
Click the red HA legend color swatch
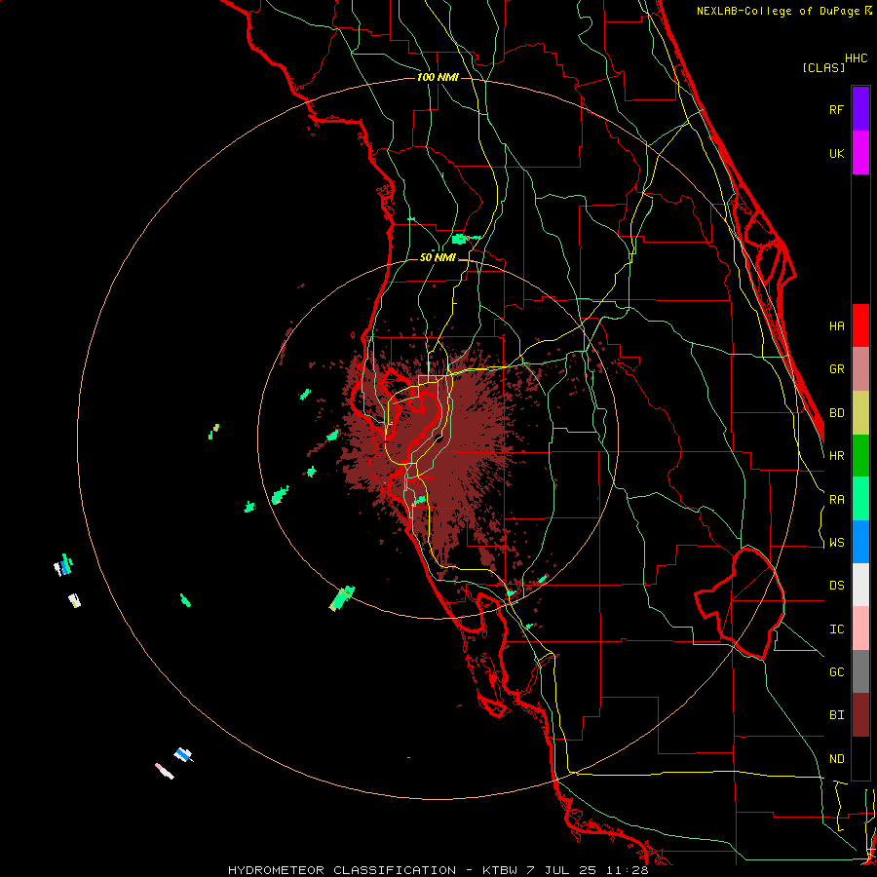[860, 325]
